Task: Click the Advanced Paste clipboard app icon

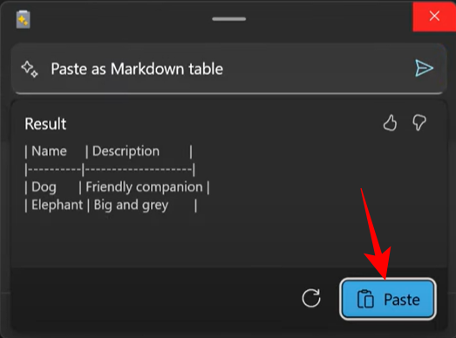Action: pyautogui.click(x=23, y=19)
